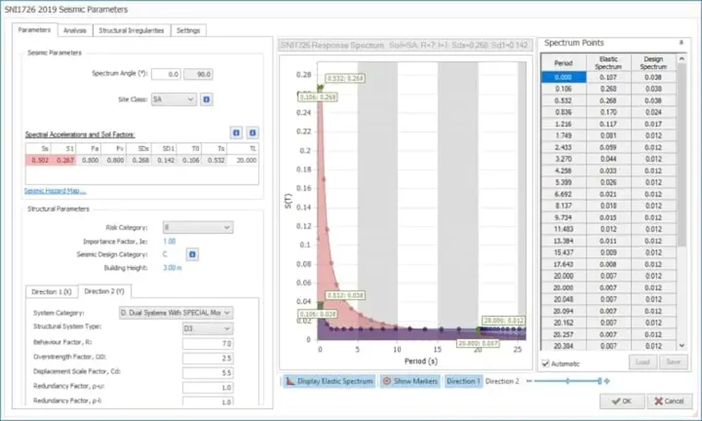Pin the Spectrum Points panel

(x=681, y=43)
